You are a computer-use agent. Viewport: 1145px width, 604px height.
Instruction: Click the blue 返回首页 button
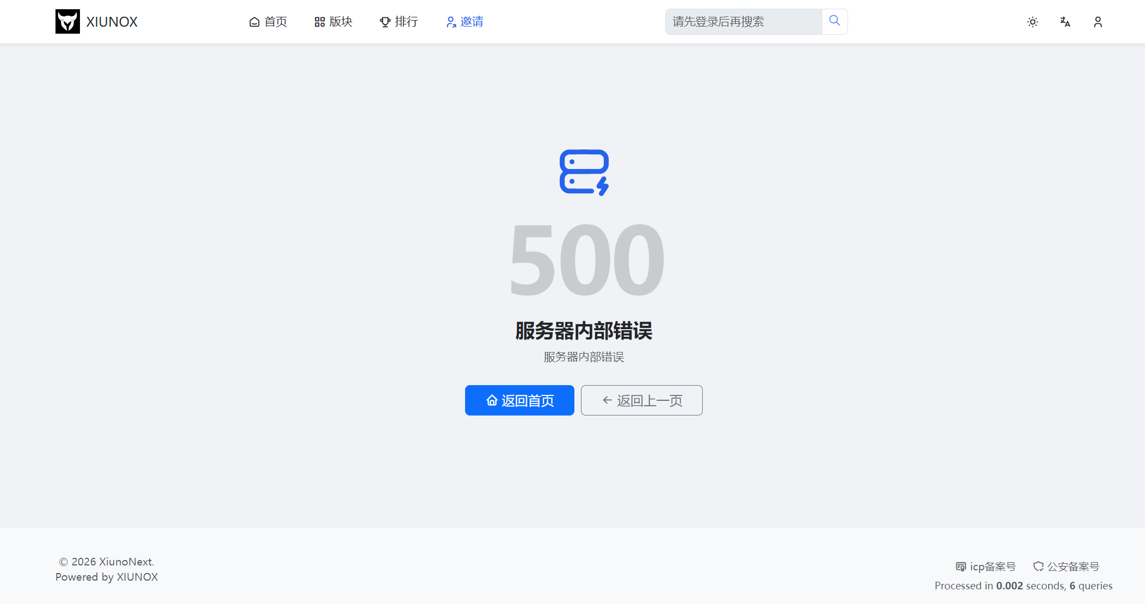519,400
